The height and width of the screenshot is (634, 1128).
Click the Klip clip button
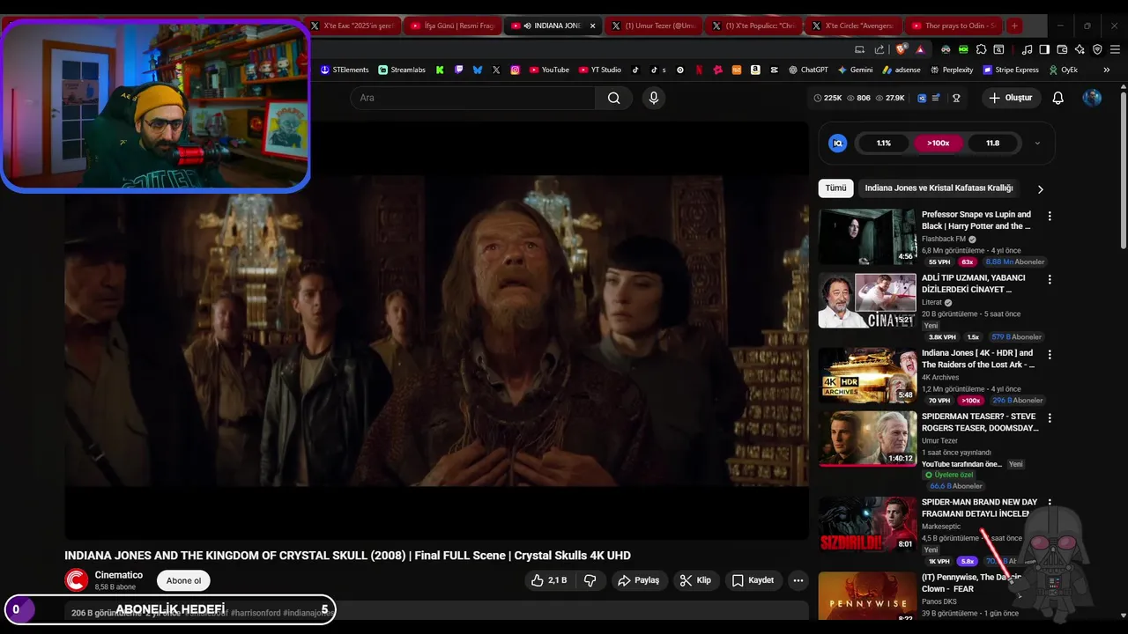(x=697, y=580)
